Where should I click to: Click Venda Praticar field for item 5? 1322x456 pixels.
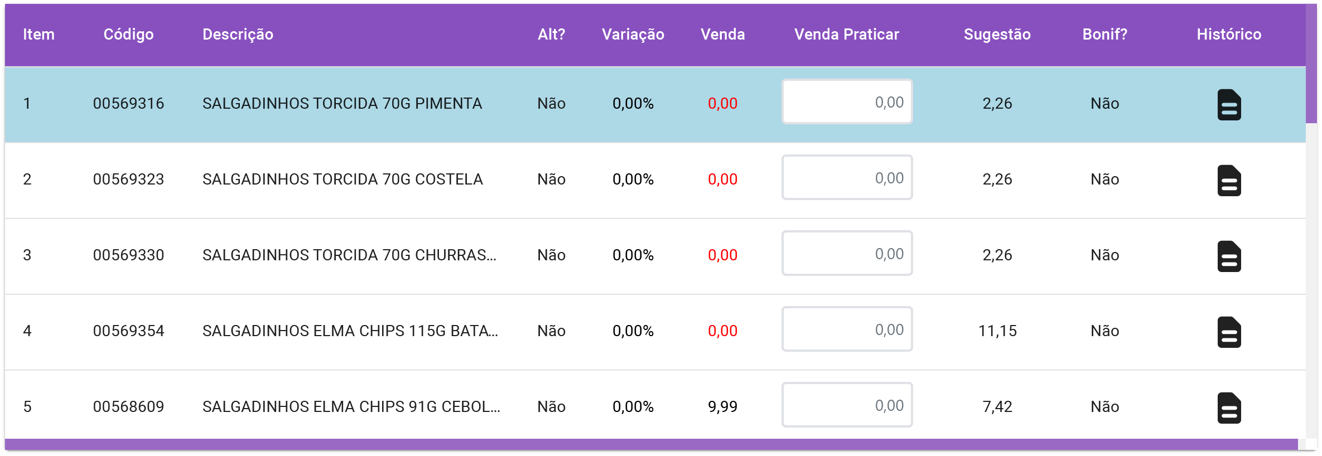click(x=847, y=405)
